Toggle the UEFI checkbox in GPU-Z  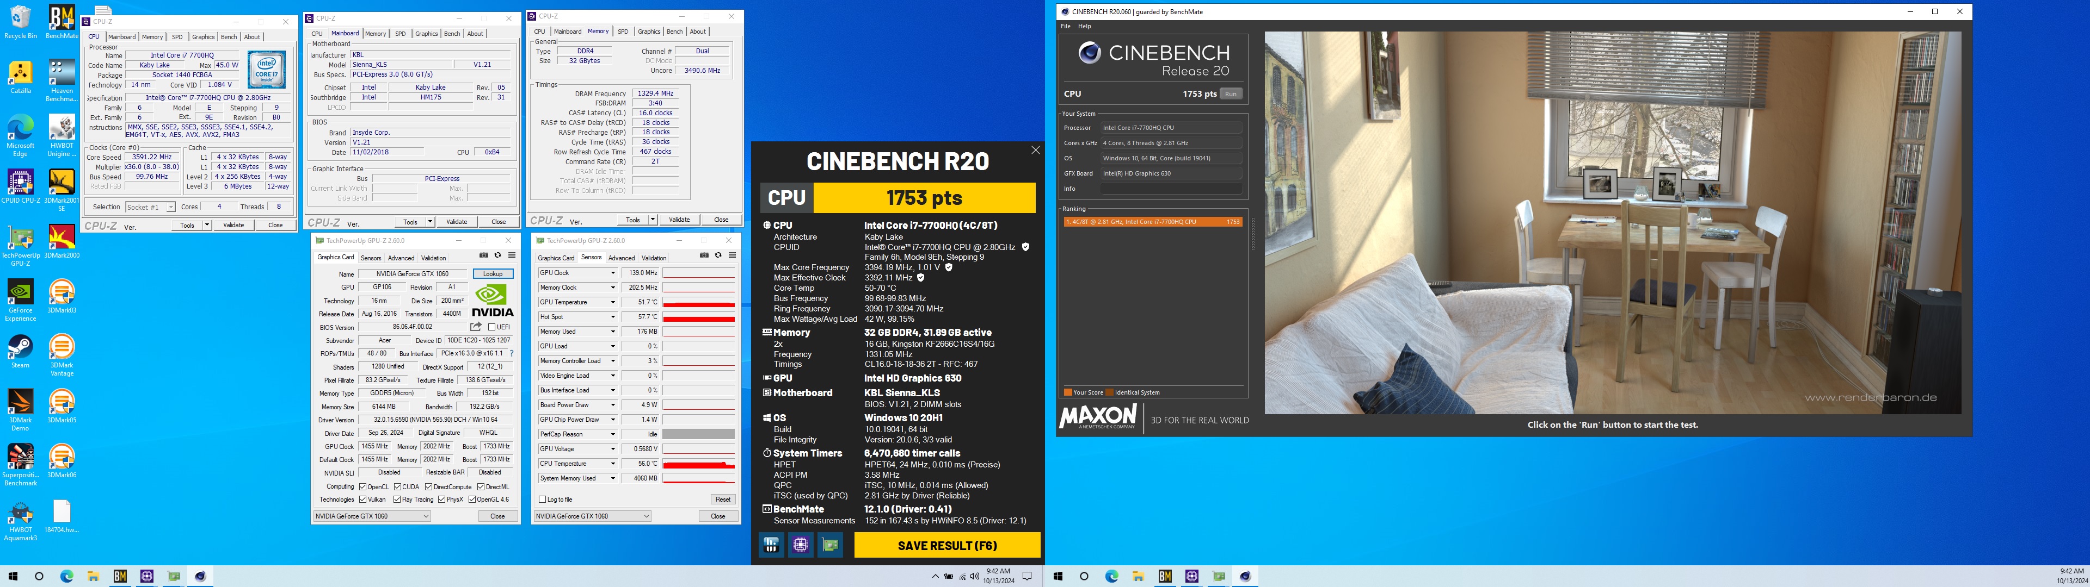(x=491, y=327)
